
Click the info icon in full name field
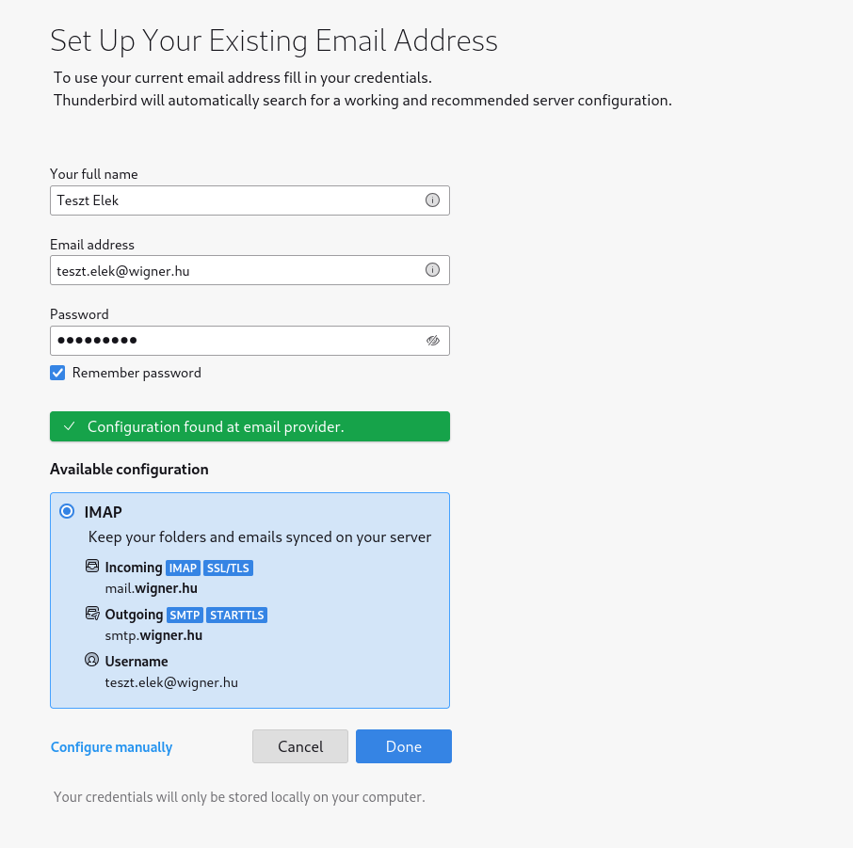coord(432,200)
